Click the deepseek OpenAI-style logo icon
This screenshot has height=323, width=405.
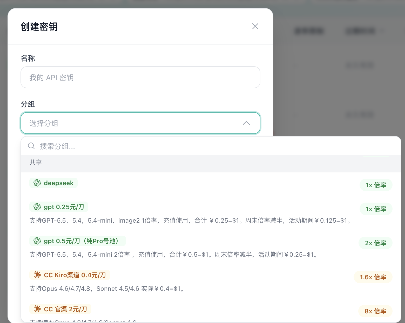click(37, 183)
